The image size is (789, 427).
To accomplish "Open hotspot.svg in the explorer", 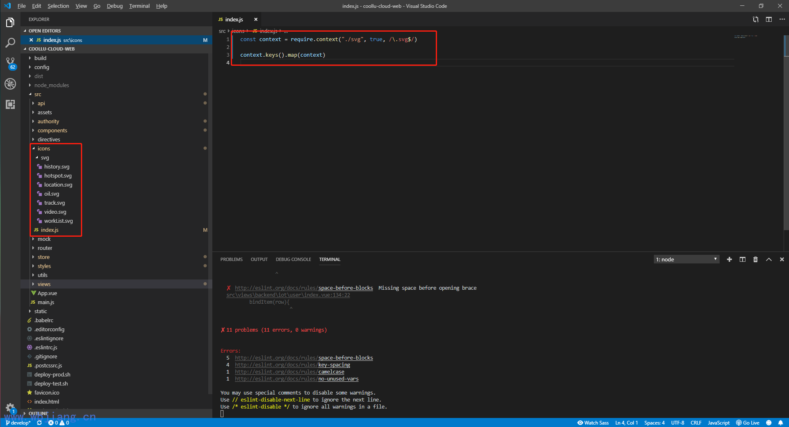I will pos(58,175).
